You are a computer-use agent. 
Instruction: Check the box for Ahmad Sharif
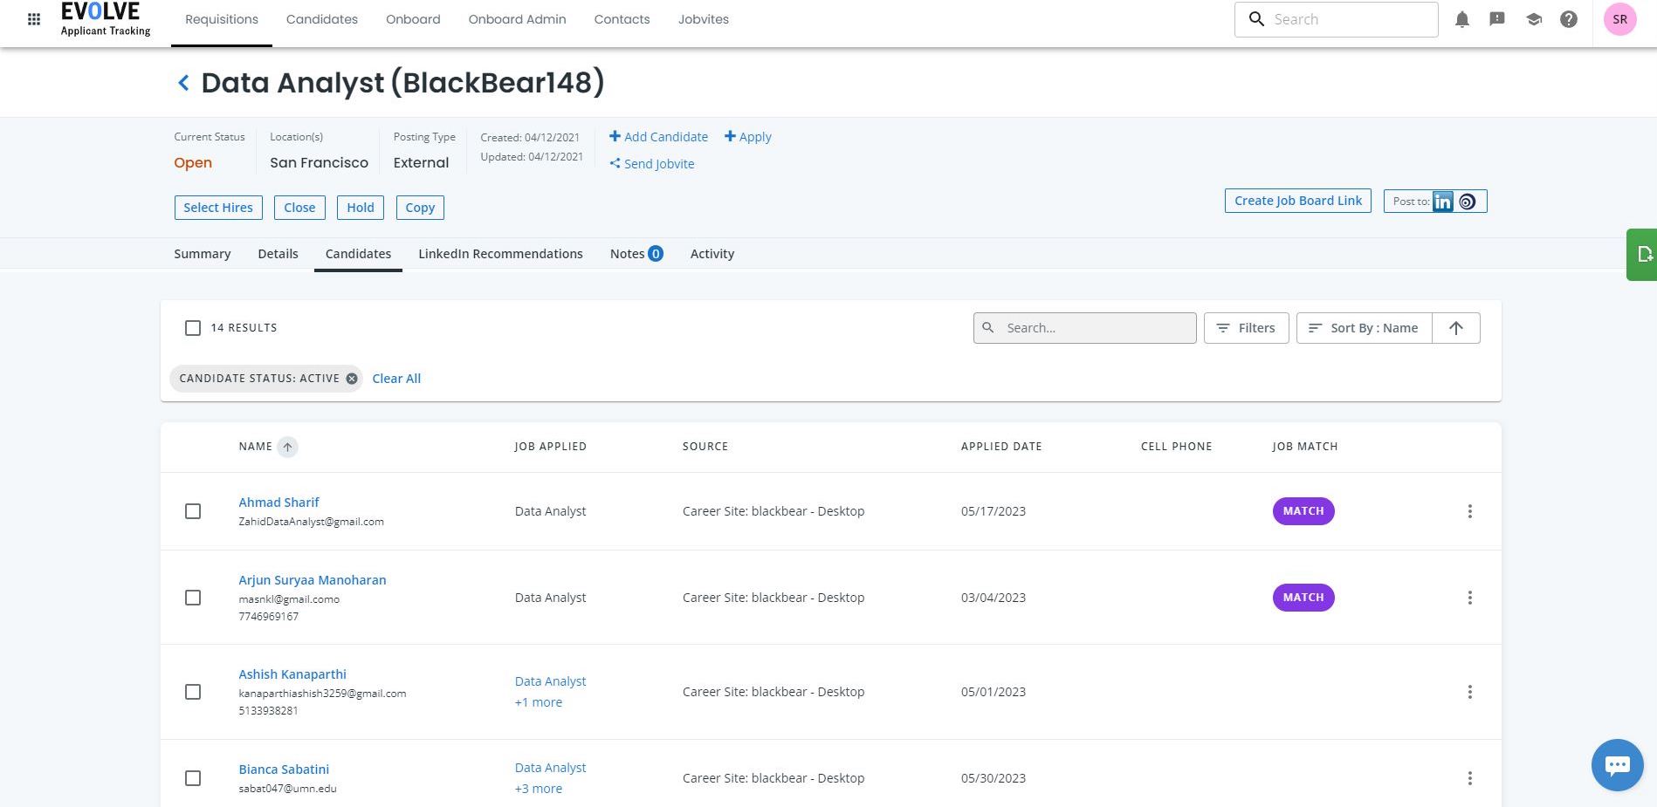pyautogui.click(x=193, y=511)
